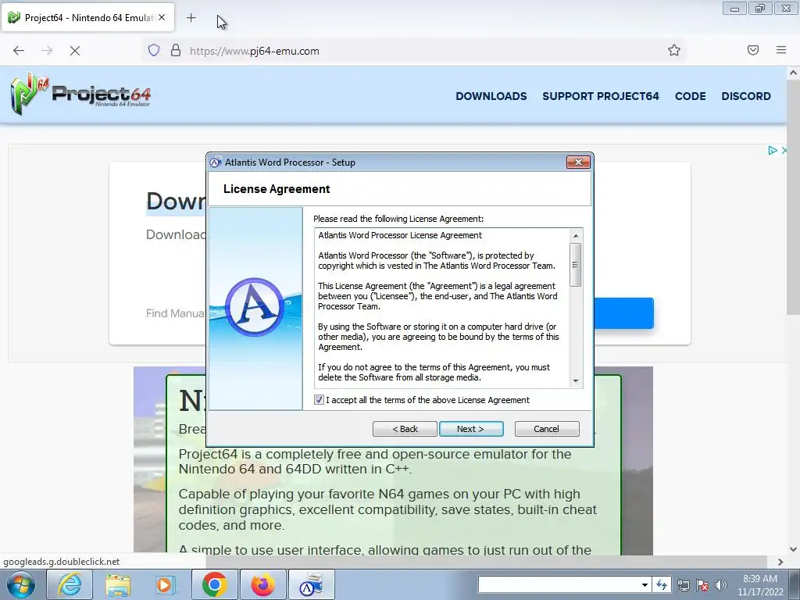
Task: Open the DISCORD navigation link
Action: 746,96
